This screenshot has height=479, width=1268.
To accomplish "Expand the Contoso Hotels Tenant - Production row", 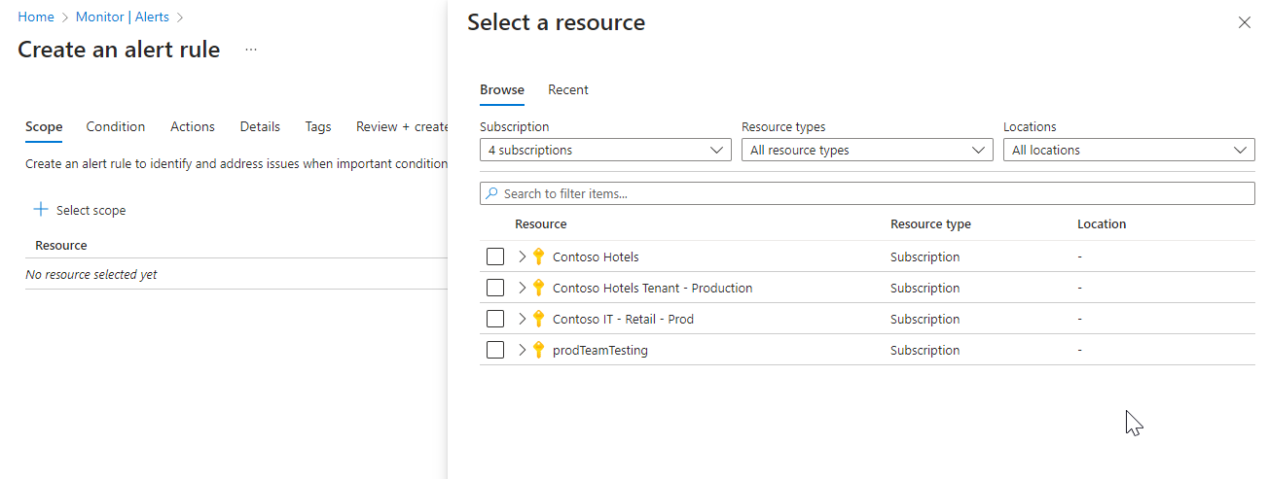I will pos(522,288).
